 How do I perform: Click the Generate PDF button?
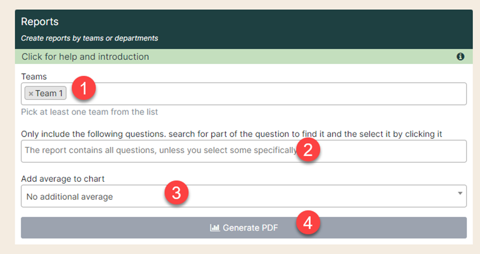[244, 228]
